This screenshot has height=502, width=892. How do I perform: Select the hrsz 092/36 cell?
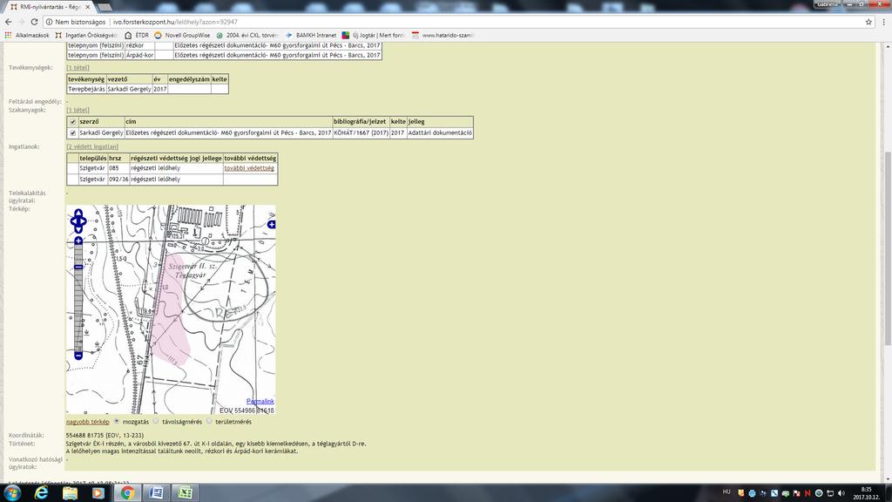point(118,180)
